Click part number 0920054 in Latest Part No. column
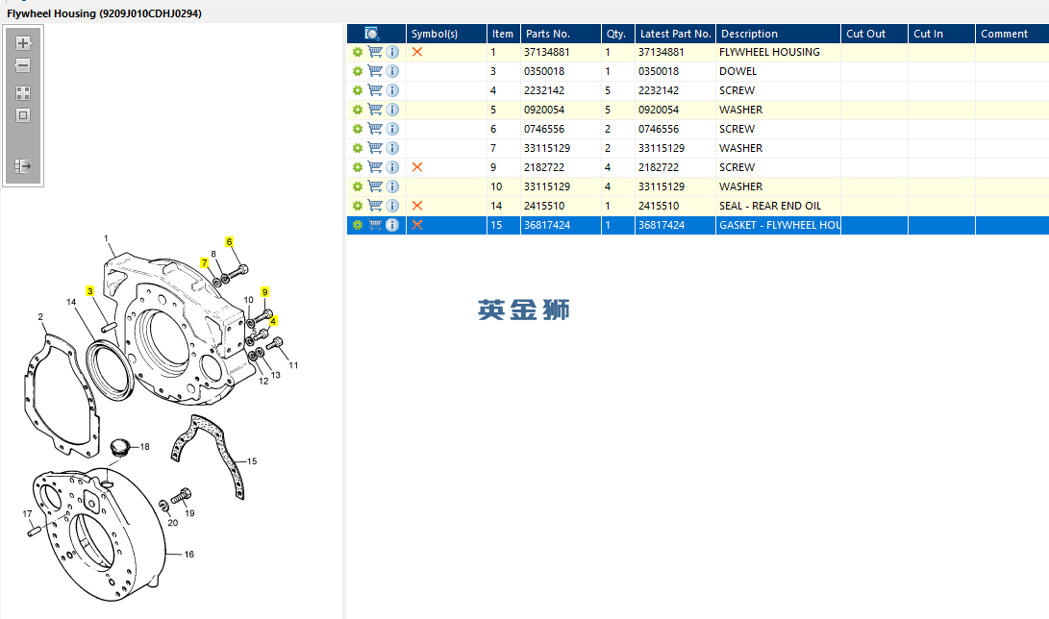 click(x=659, y=110)
